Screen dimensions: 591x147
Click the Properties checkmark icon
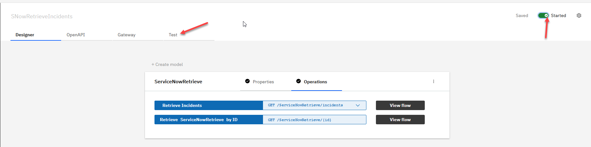[x=247, y=81]
